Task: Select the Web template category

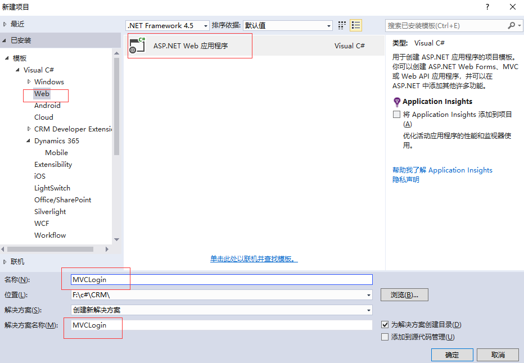Action: (42, 94)
